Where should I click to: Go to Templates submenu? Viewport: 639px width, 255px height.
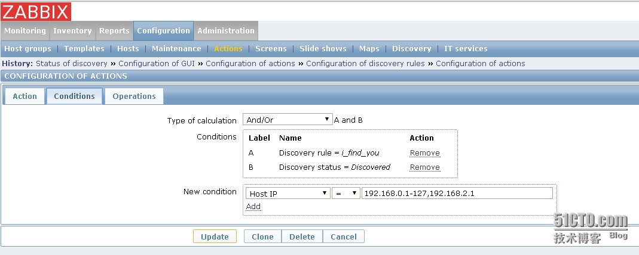click(84, 49)
